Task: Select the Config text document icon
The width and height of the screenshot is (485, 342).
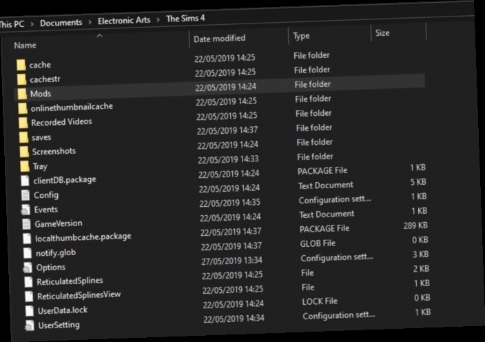Action: pos(25,195)
